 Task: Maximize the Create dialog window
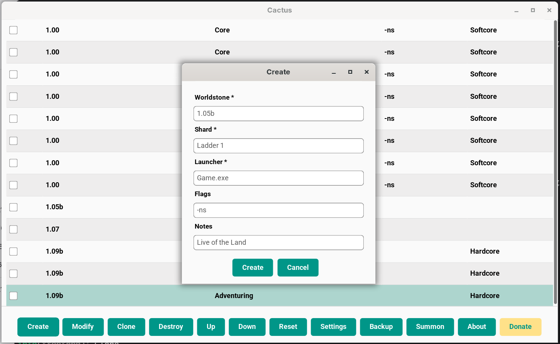350,72
